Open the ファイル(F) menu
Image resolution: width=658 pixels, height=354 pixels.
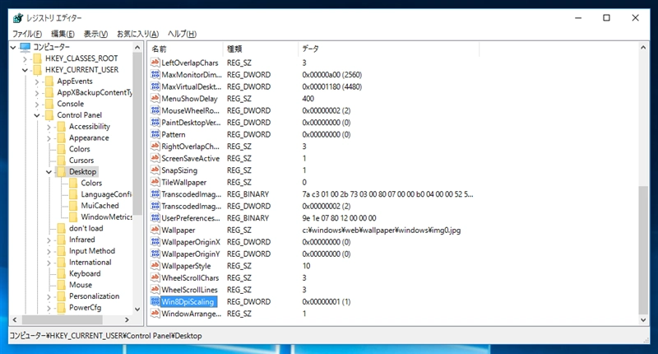(x=27, y=34)
